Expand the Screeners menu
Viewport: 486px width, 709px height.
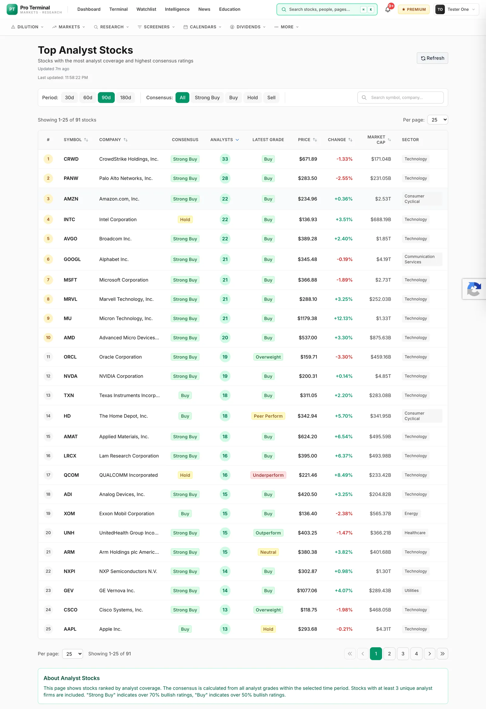click(x=156, y=27)
